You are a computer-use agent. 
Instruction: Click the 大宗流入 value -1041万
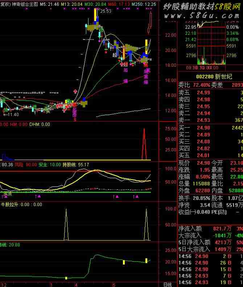[x=222, y=235]
